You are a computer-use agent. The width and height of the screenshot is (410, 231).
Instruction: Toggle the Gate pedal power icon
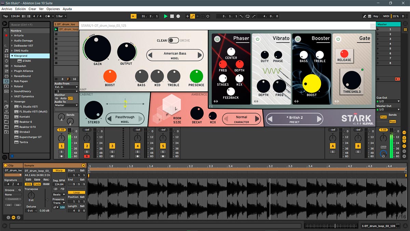coord(338,39)
